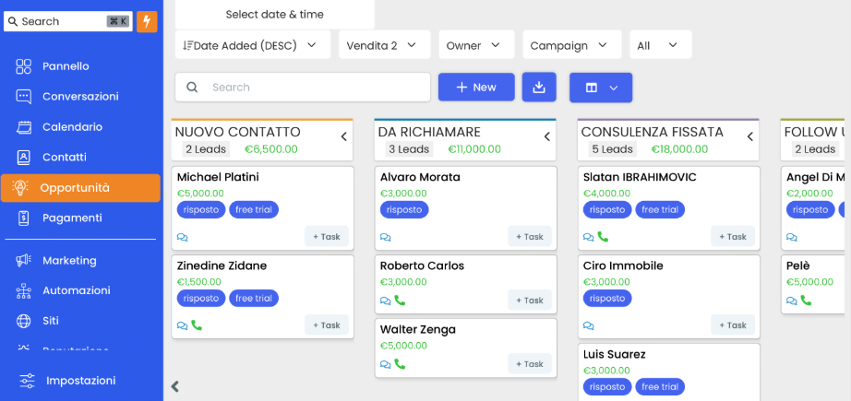Open Contatti from the sidebar
Screen dimensions: 851x401
click(65, 157)
